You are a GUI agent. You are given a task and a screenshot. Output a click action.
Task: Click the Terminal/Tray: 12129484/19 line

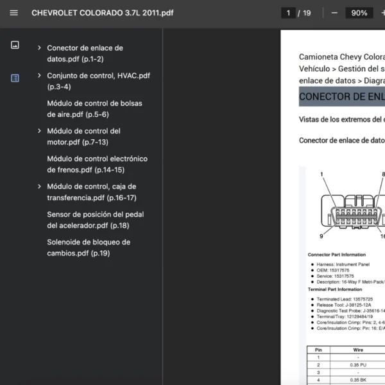(x=345, y=317)
